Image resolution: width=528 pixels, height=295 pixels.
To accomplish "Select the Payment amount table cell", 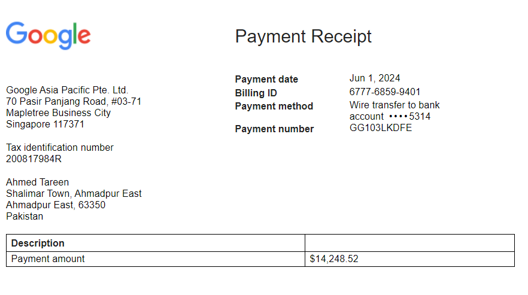I will tap(48, 259).
